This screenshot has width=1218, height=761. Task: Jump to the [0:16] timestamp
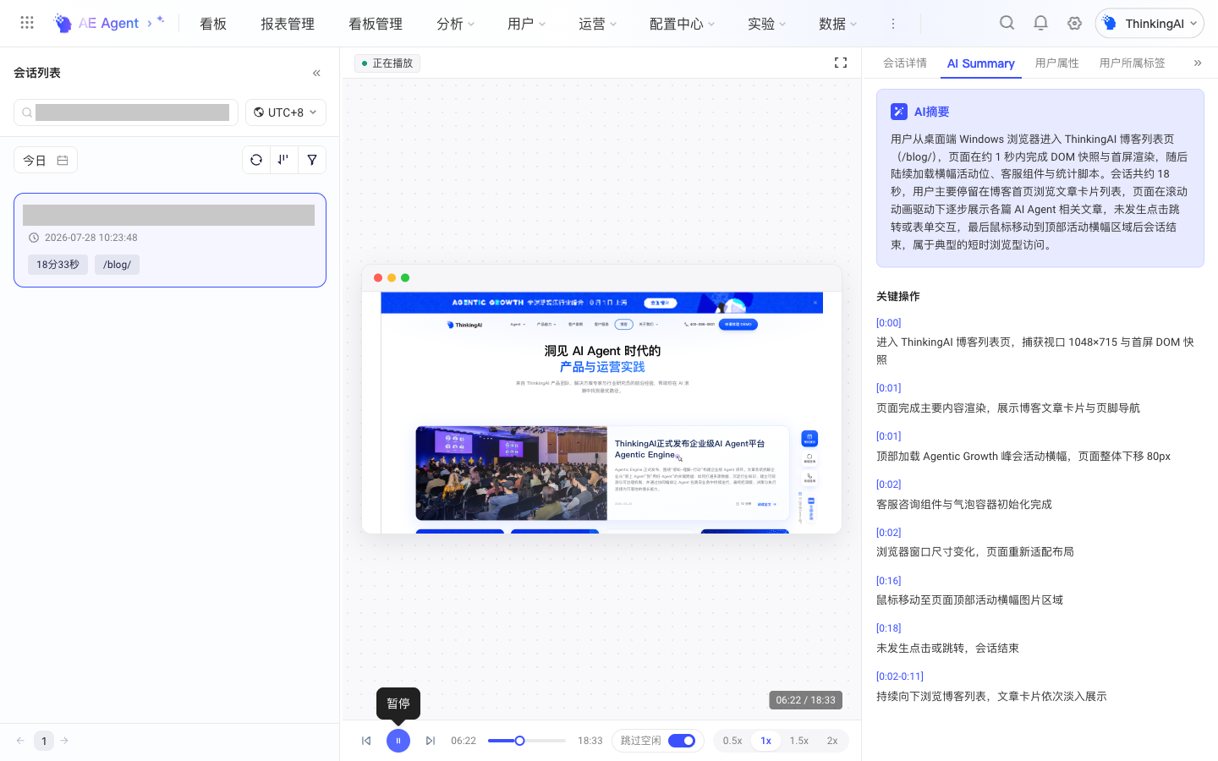[889, 581]
